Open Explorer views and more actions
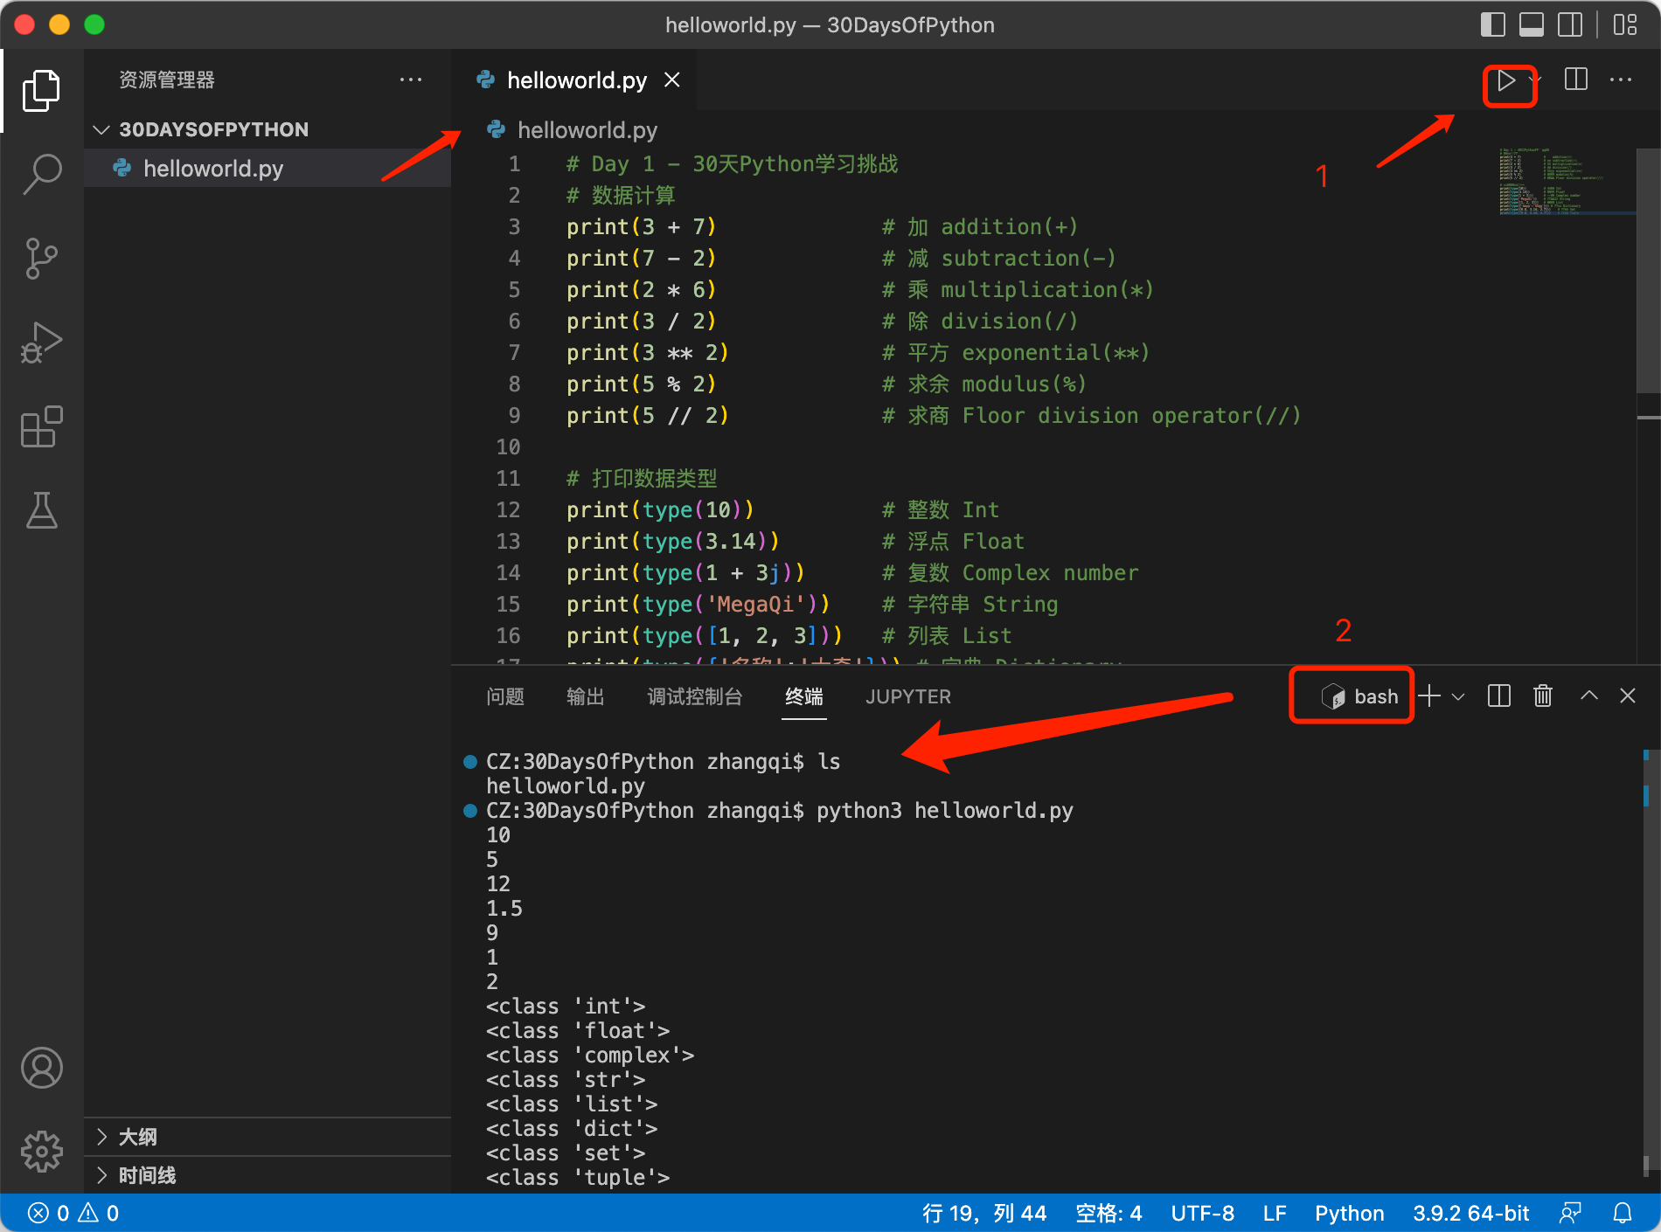 [411, 80]
